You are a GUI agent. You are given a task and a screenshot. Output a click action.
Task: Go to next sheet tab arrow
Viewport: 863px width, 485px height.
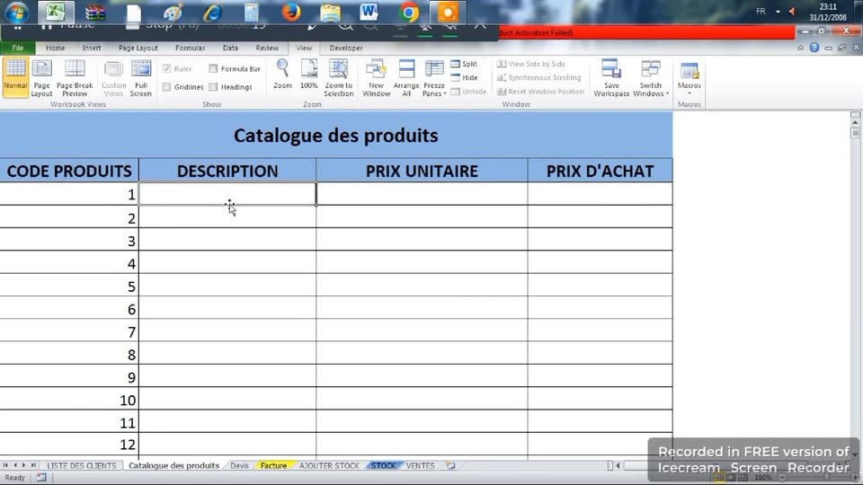point(23,465)
